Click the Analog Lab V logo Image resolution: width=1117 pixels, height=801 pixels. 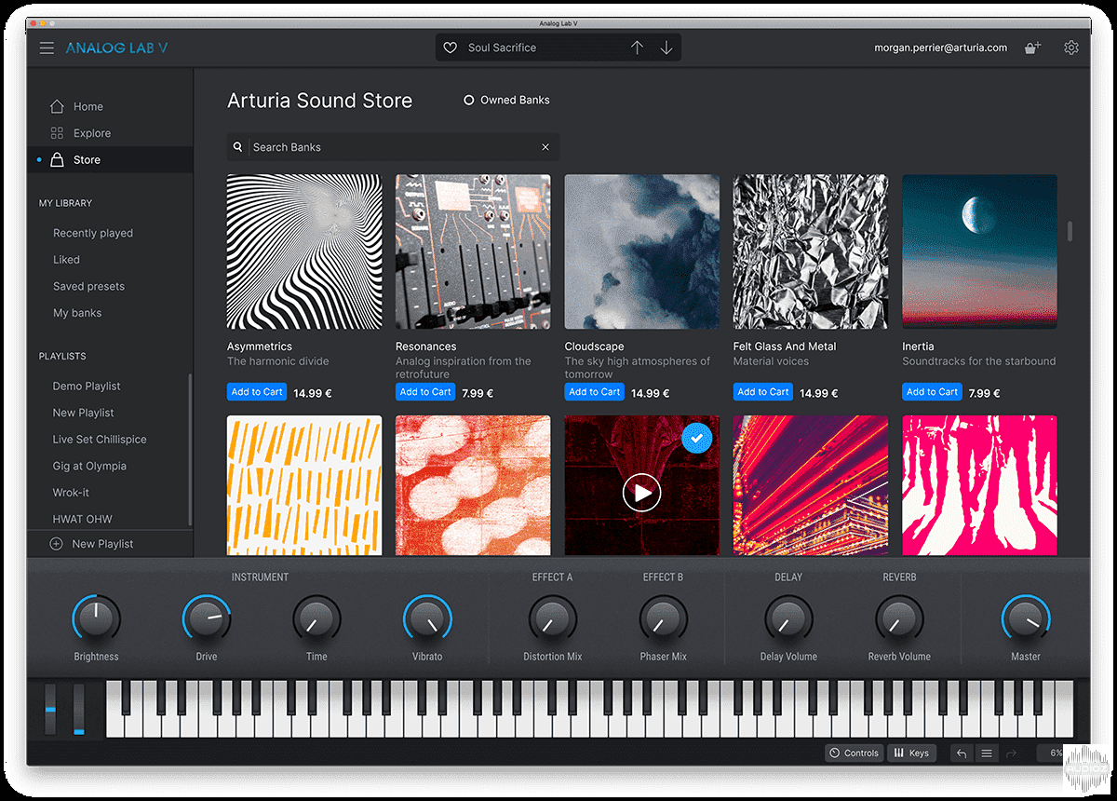pos(116,48)
